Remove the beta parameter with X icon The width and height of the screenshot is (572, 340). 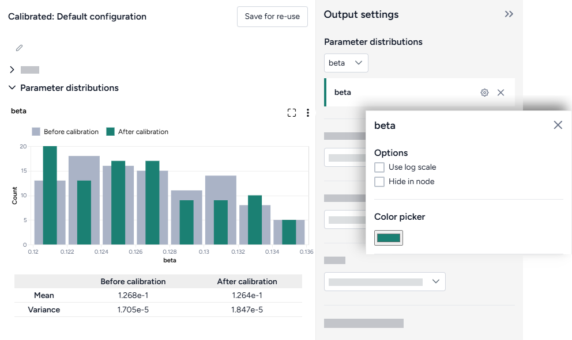pyautogui.click(x=501, y=93)
